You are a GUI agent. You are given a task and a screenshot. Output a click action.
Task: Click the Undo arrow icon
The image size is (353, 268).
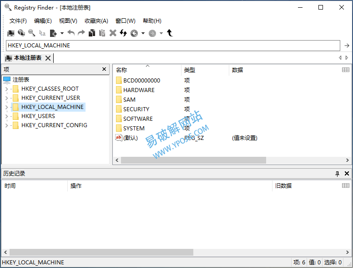71,33
